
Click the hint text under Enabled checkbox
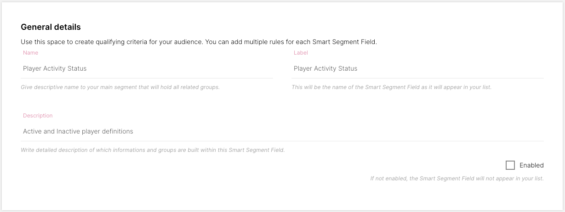coord(457,179)
